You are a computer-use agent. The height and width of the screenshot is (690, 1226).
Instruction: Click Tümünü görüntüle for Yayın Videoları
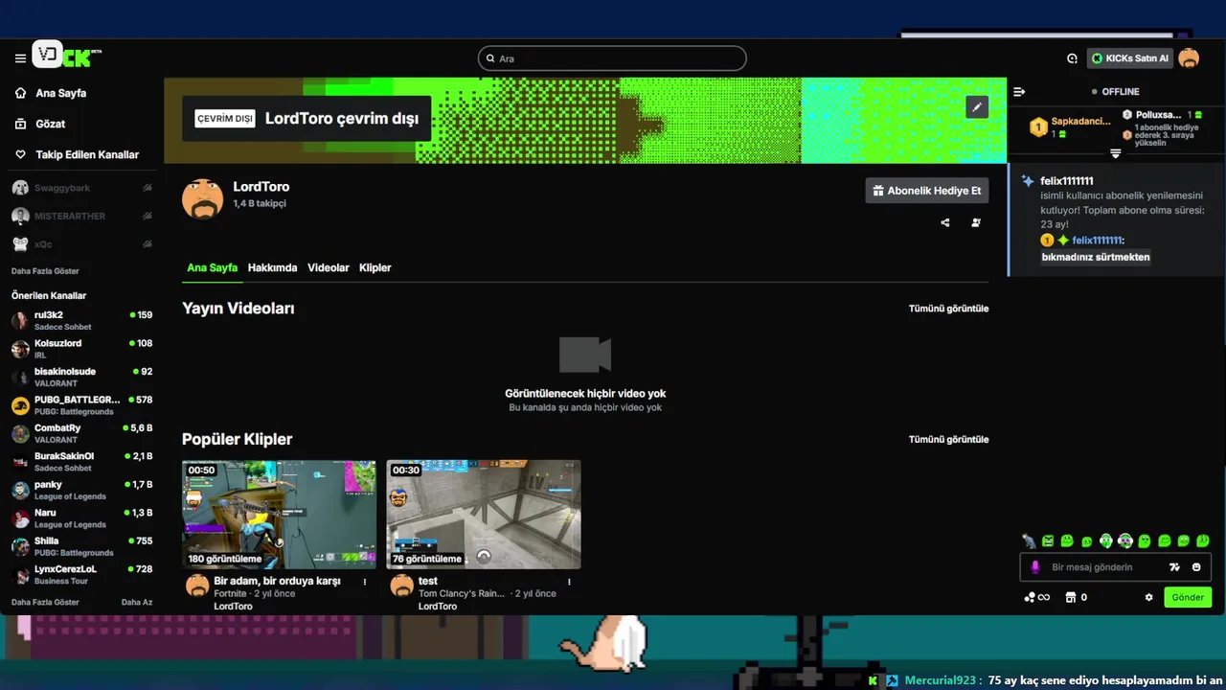pos(948,309)
